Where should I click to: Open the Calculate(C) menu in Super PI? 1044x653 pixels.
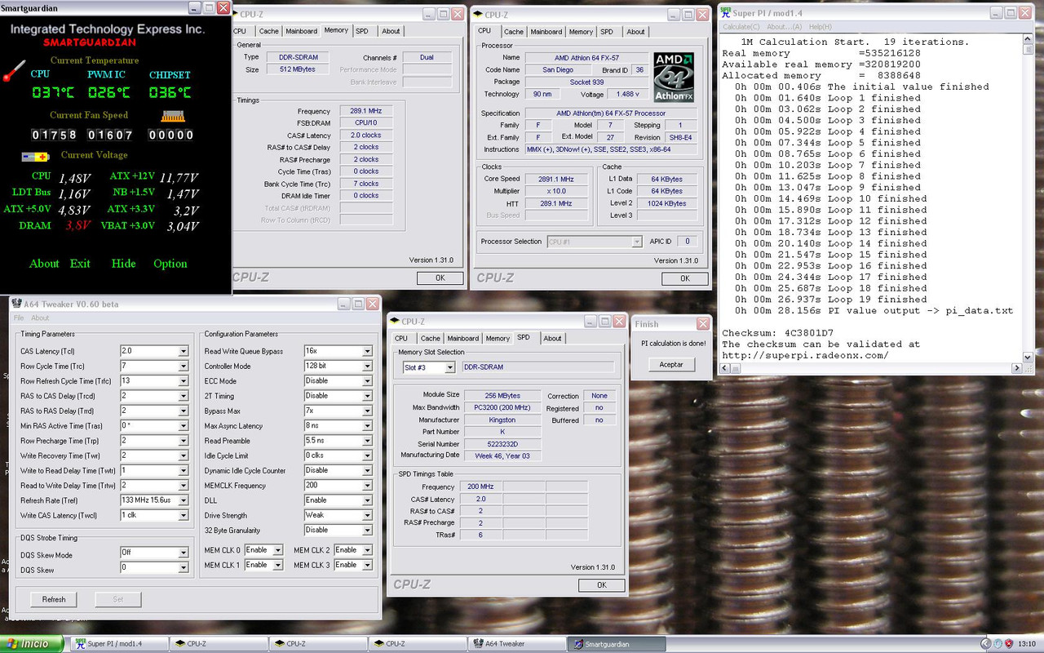(x=740, y=27)
